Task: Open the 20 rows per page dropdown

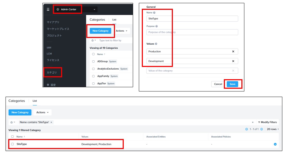Action: tap(273, 129)
